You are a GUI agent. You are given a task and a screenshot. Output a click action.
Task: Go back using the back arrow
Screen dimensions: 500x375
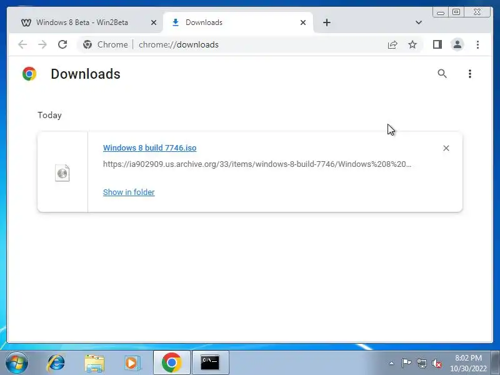tap(22, 44)
